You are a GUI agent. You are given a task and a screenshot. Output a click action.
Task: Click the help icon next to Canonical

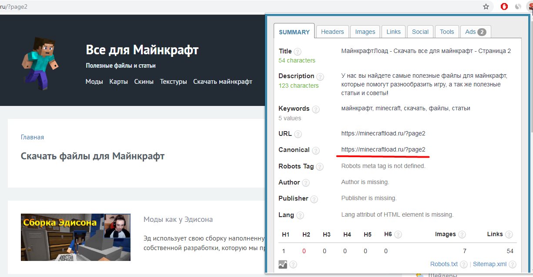point(315,151)
